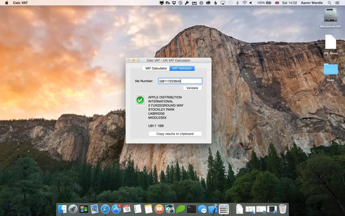This screenshot has height=216, width=345.
Task: Open Notification Center from menu bar
Action: pos(337,3)
